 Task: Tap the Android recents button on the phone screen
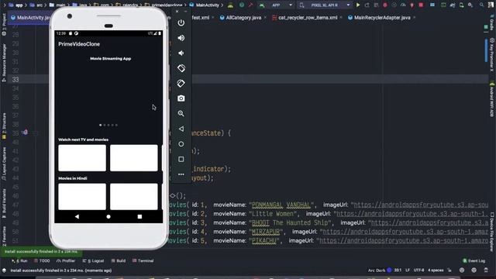tap(139, 217)
